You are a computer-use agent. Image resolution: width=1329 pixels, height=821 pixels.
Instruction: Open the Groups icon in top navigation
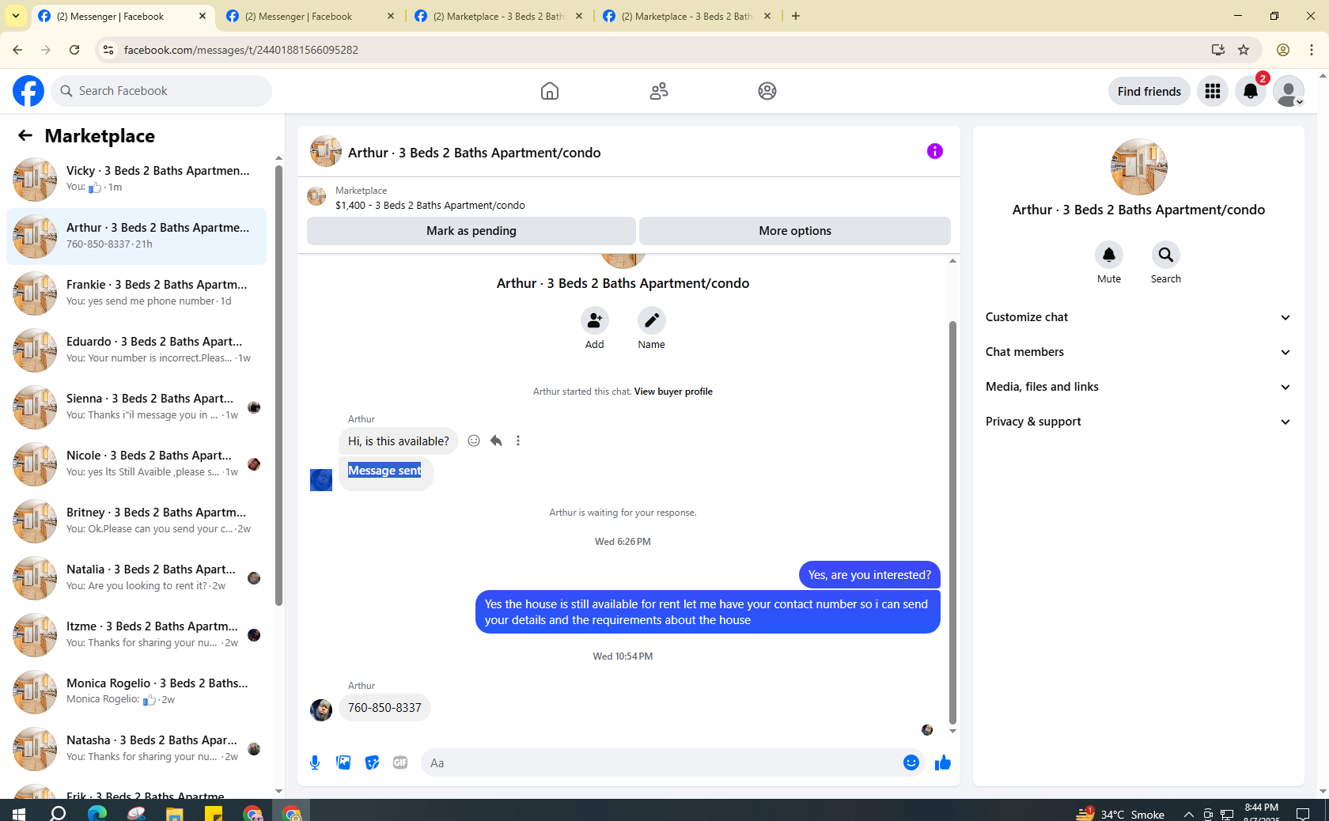tap(767, 91)
